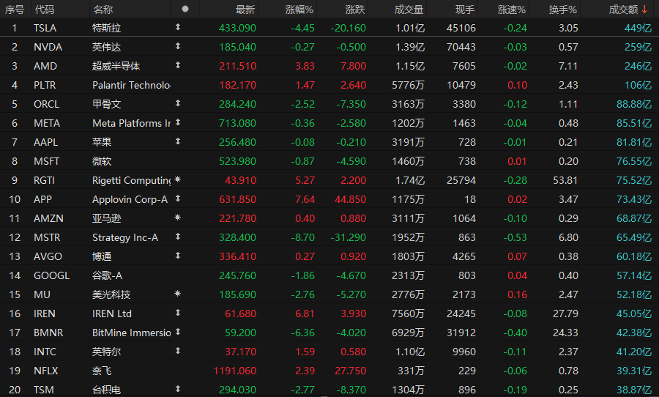Image resolution: width=659 pixels, height=397 pixels.
Task: Select the GOOGL ticker code
Action: [x=52, y=275]
